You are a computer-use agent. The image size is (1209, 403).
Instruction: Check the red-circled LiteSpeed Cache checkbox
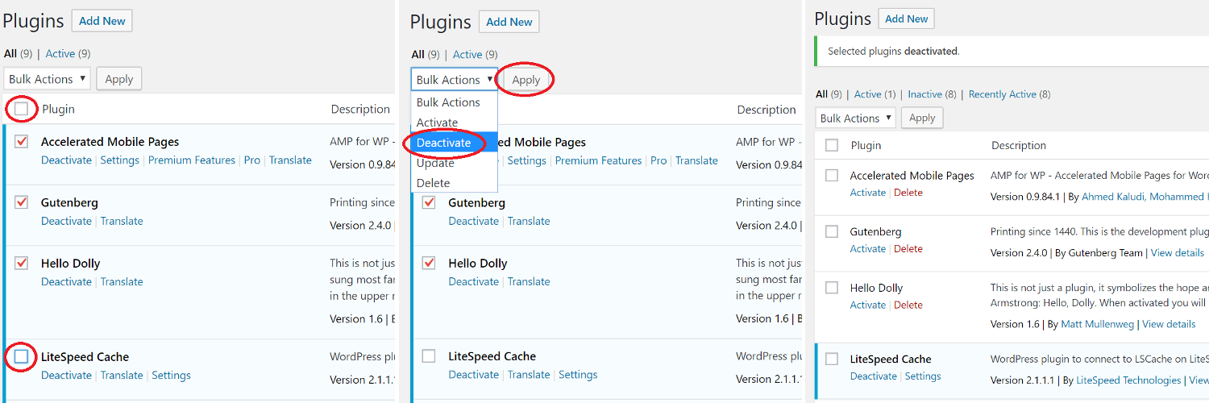tap(22, 356)
